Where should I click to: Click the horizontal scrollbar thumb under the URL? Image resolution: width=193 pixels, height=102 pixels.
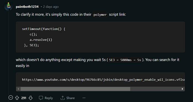click(x=75, y=89)
